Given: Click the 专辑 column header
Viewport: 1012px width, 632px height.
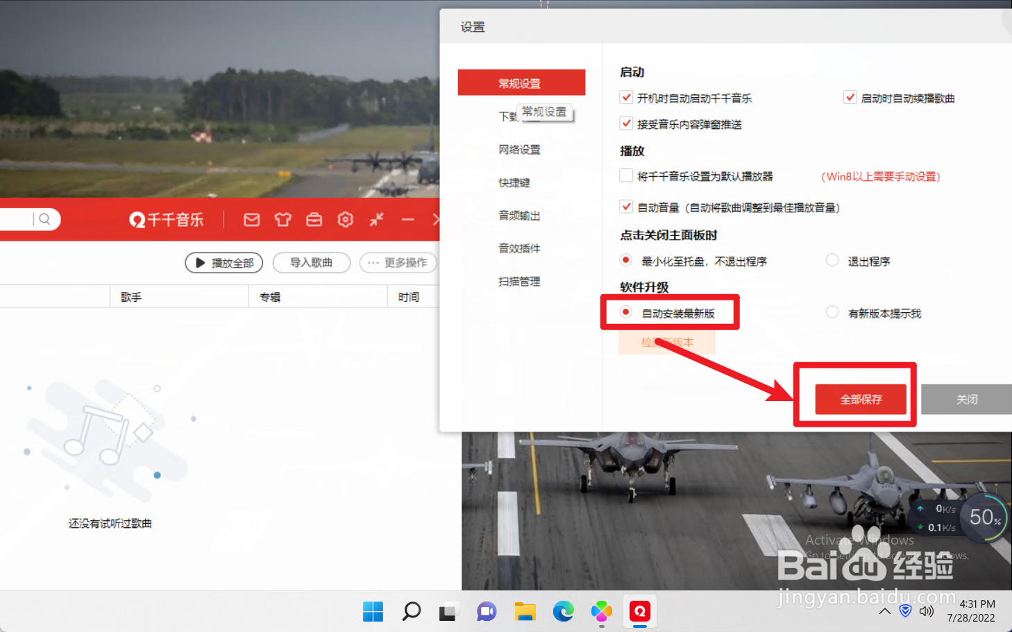Looking at the screenshot, I should 270,297.
